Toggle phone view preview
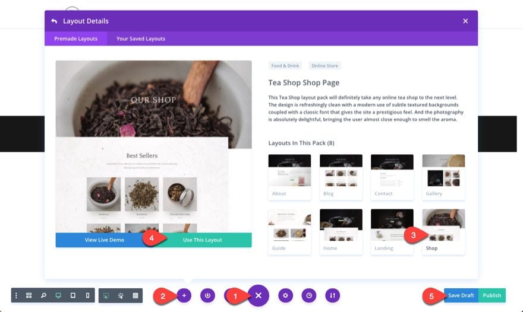Screen dimensions: 523x312 (87, 295)
